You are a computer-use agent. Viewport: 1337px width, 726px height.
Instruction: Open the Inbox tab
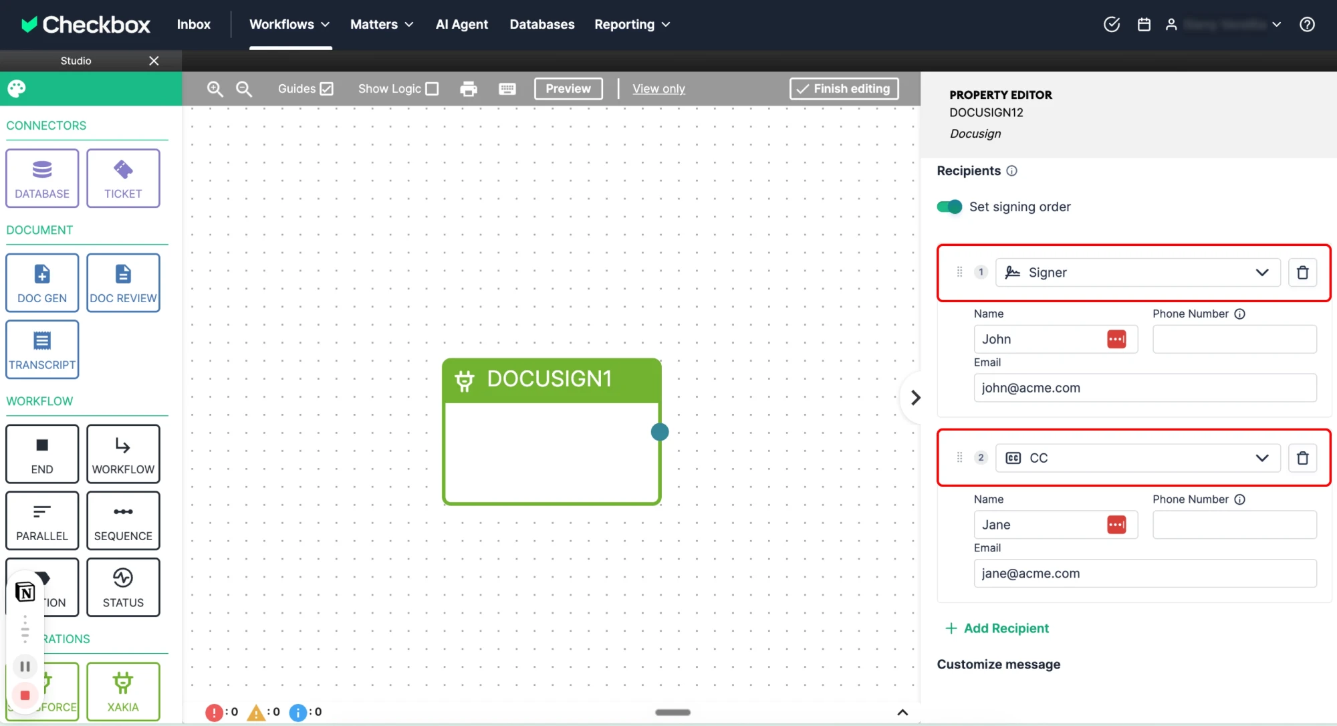tap(193, 24)
